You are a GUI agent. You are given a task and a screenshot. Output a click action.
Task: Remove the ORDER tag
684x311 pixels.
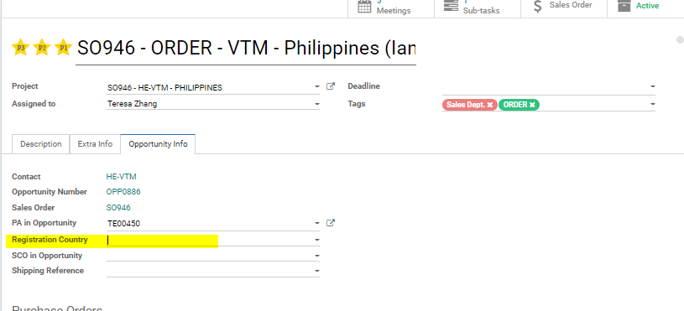532,105
